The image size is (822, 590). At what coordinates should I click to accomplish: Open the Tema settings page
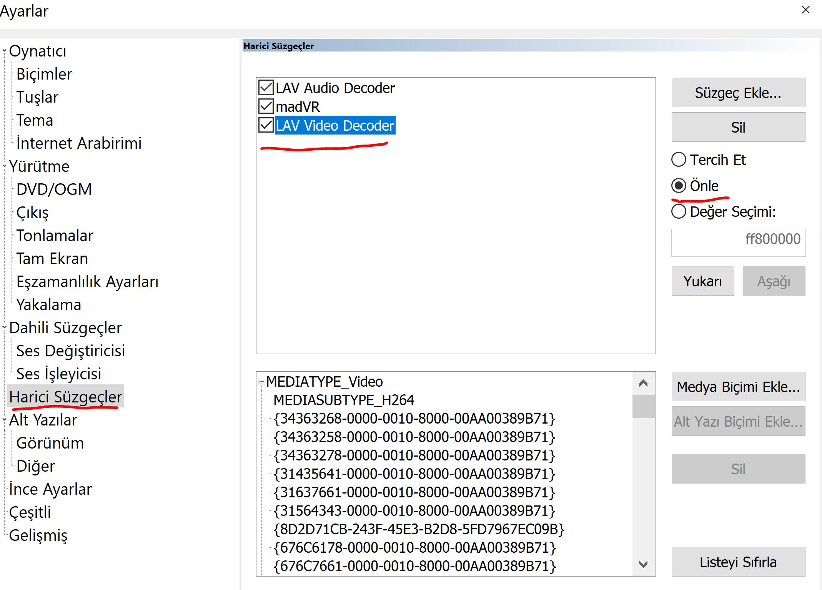tap(35, 120)
